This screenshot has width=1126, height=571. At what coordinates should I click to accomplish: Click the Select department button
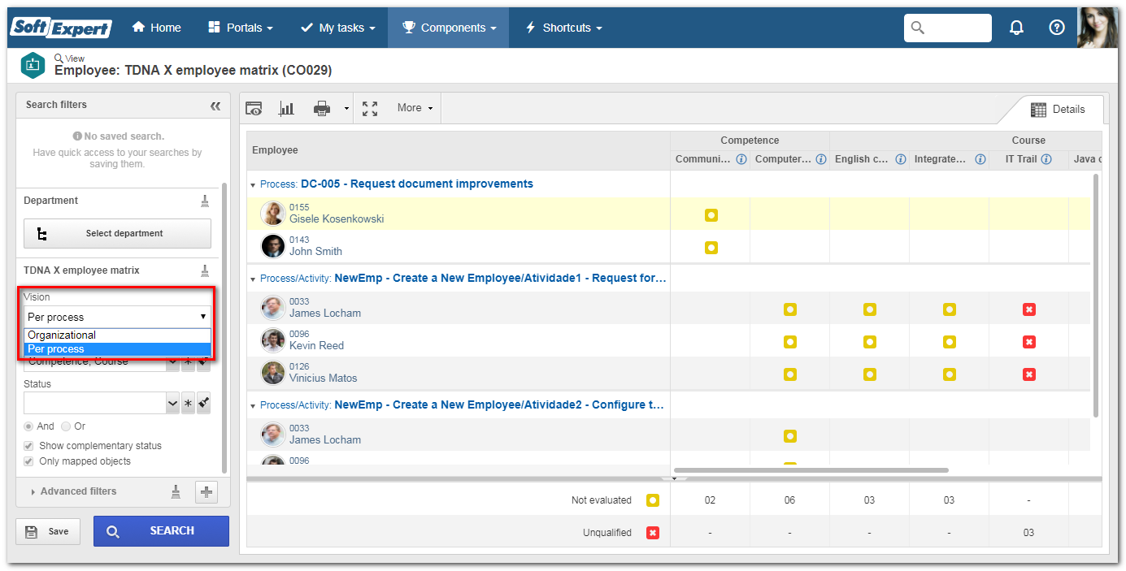[117, 234]
